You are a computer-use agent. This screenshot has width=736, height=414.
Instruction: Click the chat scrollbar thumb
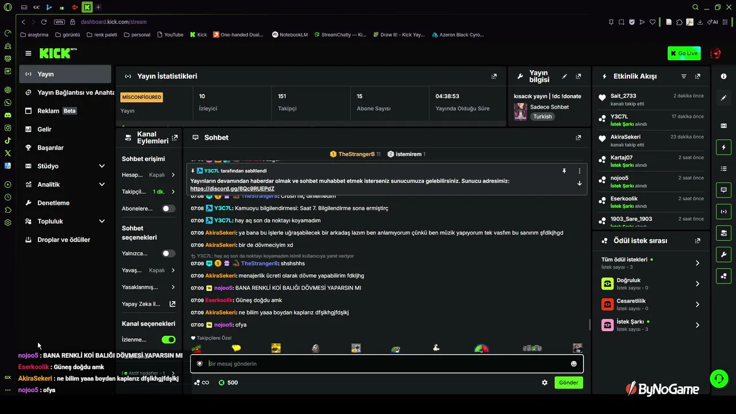click(589, 324)
